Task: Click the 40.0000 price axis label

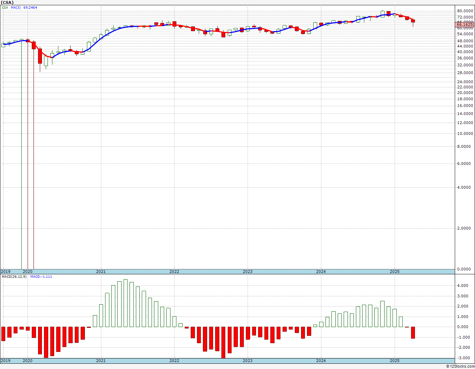Action: pos(465,52)
